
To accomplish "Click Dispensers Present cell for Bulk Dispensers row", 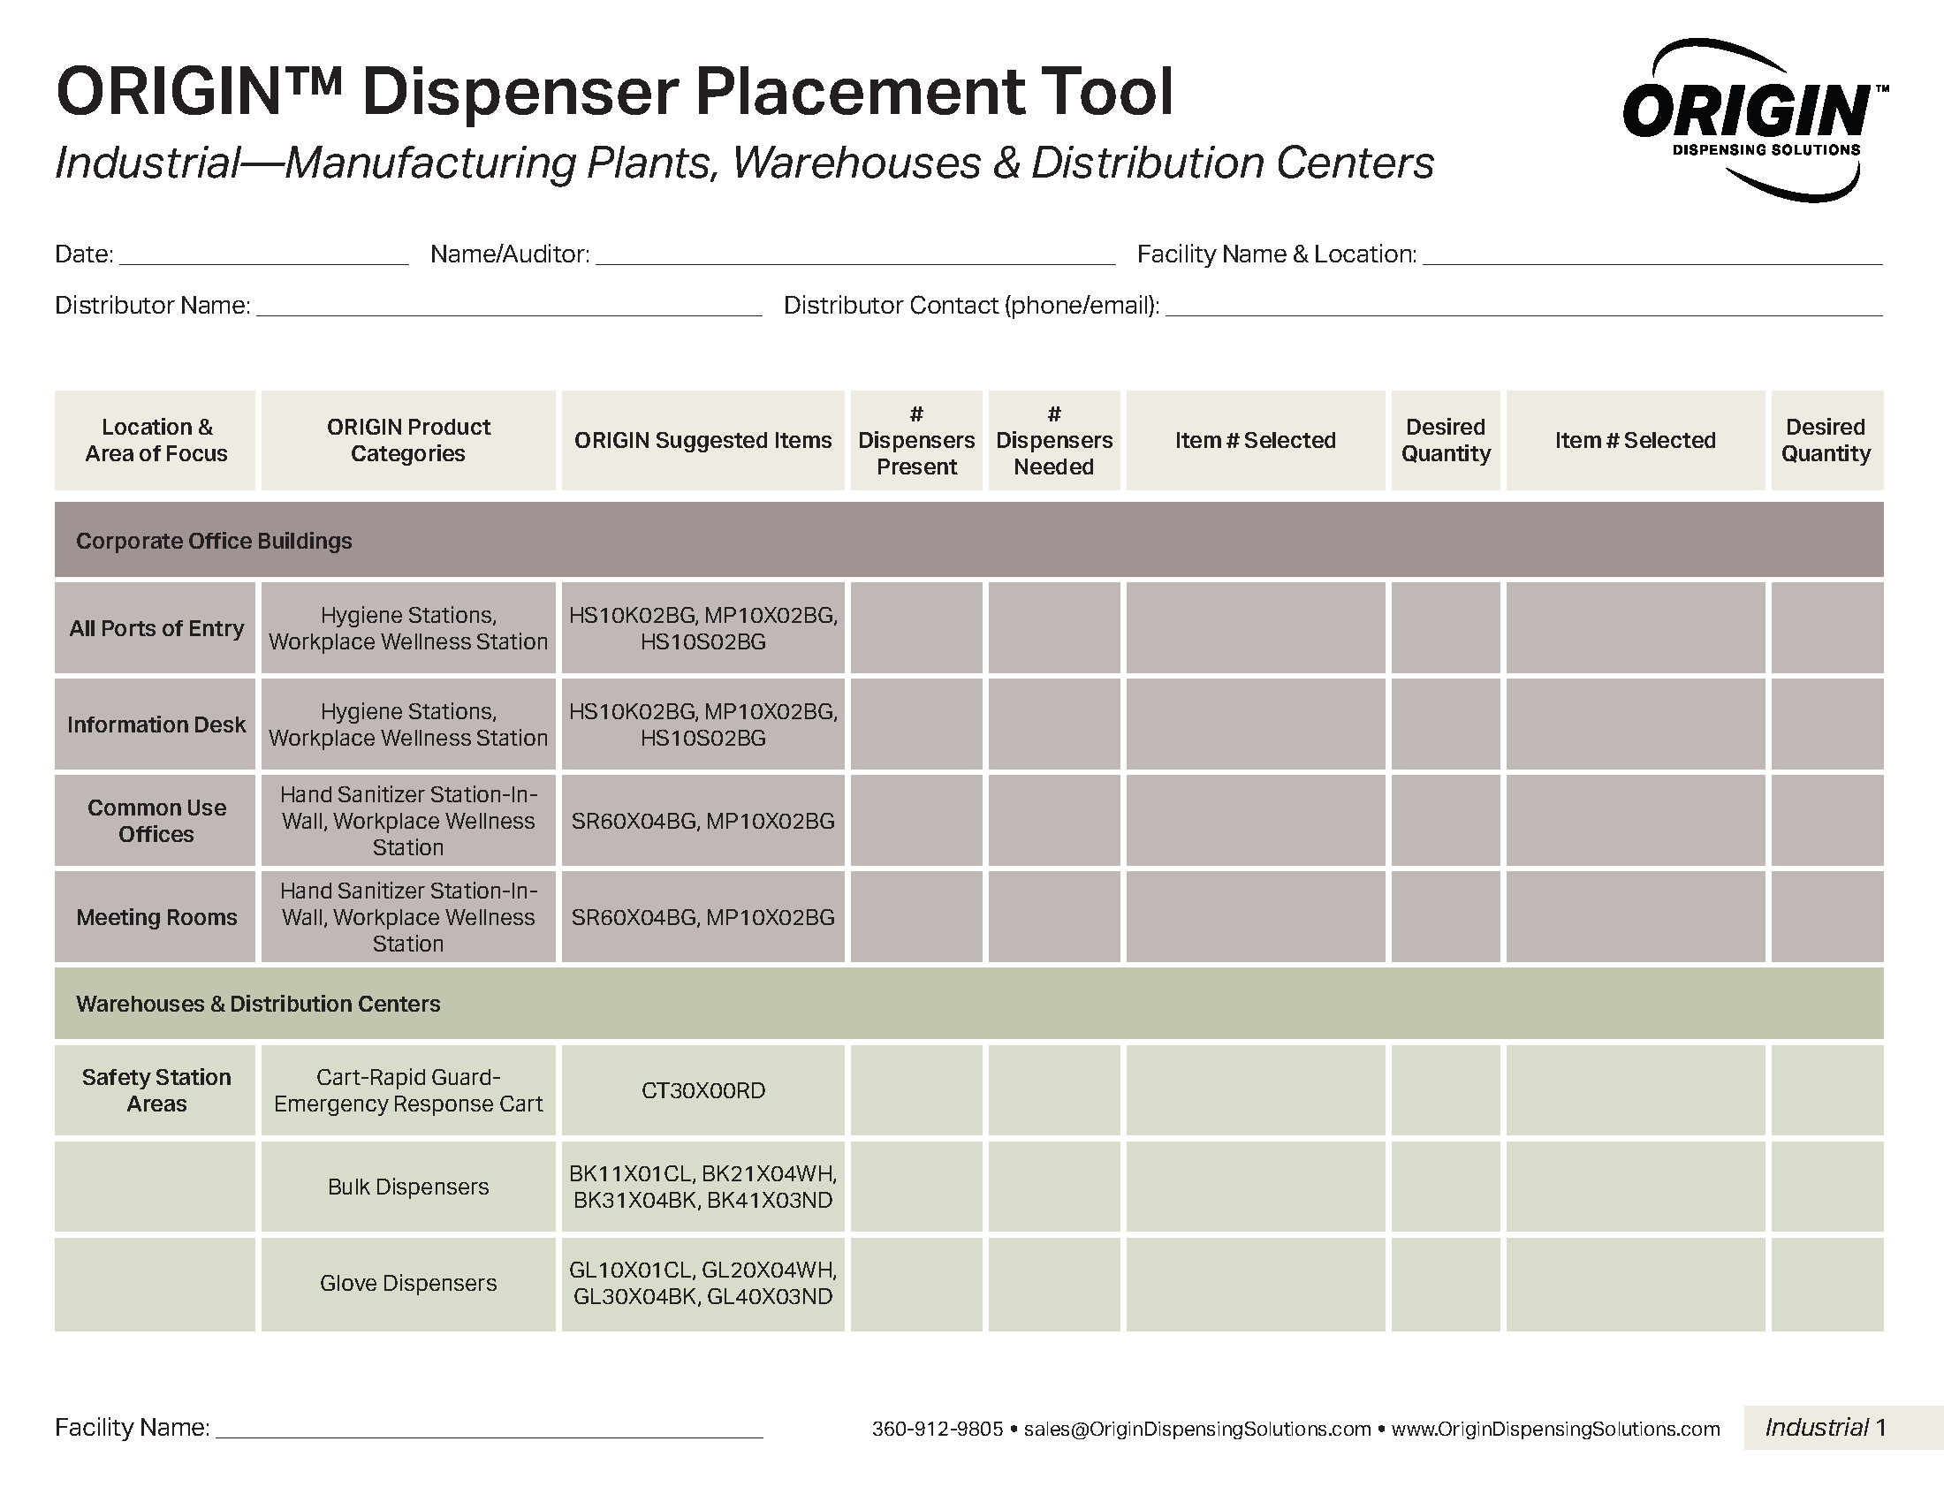I will pos(916,1187).
